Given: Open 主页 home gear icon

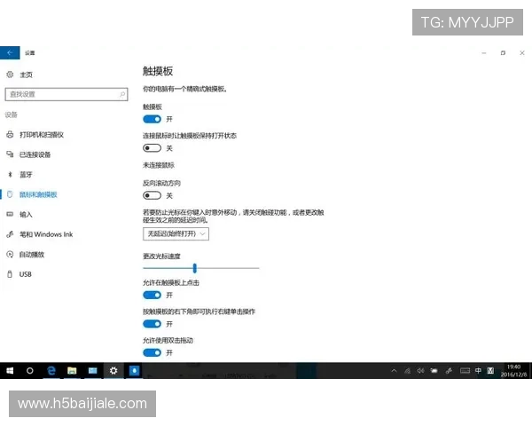Looking at the screenshot, I should 10,75.
